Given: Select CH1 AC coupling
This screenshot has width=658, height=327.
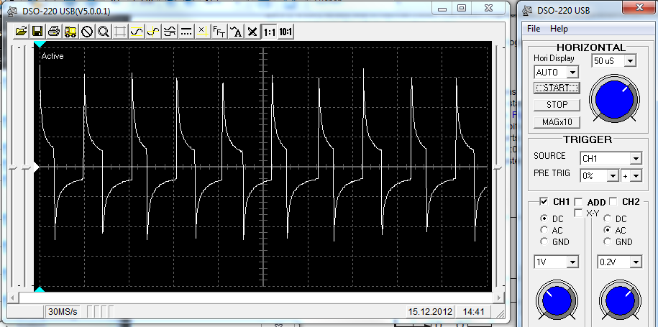Looking at the screenshot, I should 544,230.
